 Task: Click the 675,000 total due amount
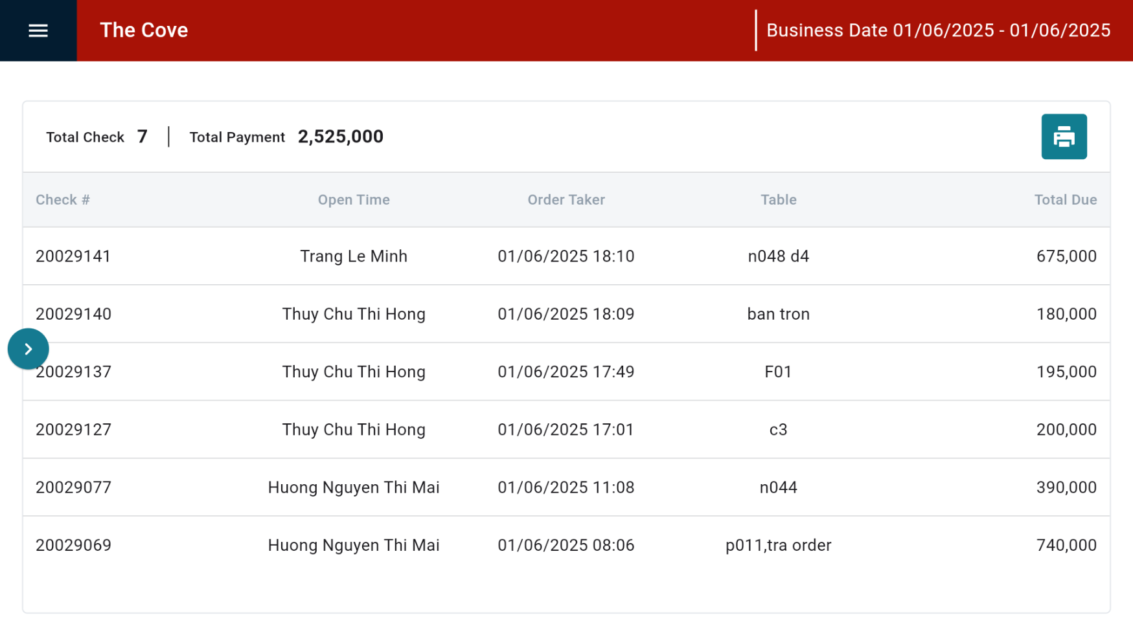pos(1066,256)
